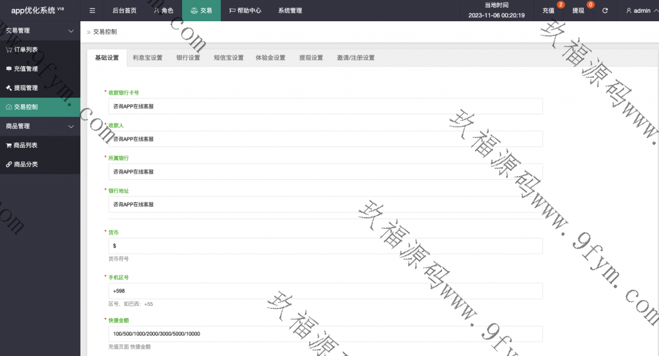659x356 pixels.
Task: Open 系统管理 in top navigation
Action: 290,11
